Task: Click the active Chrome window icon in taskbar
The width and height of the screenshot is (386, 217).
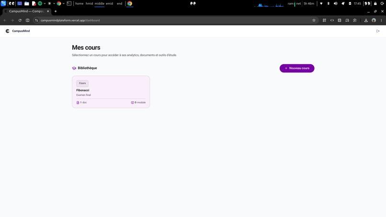Action: point(130,4)
